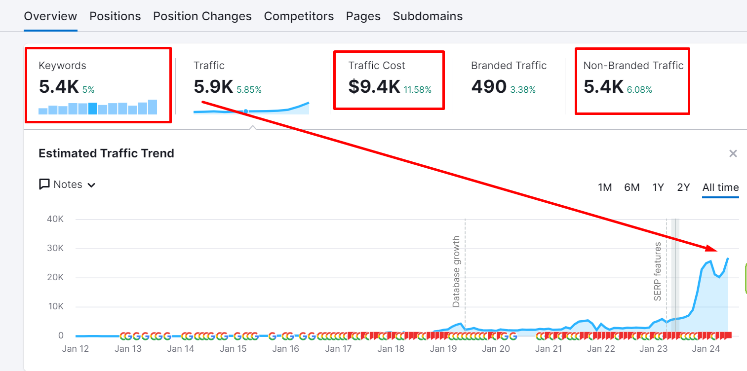Screen dimensions: 747x371
Task: Click the Jan 12 axis label
Action: tap(76, 349)
